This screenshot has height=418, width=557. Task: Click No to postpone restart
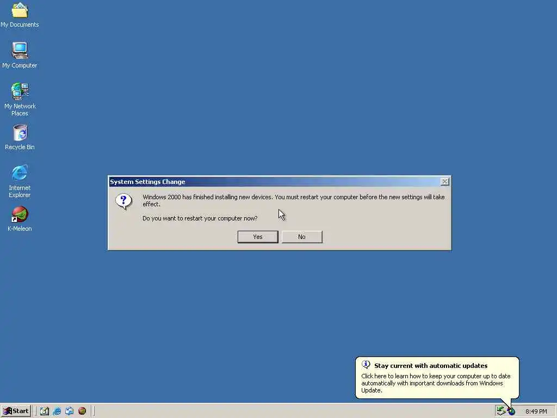pos(302,237)
